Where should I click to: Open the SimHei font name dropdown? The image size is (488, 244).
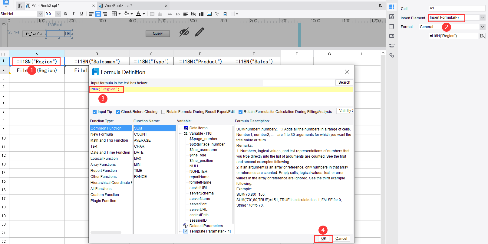coord(40,14)
